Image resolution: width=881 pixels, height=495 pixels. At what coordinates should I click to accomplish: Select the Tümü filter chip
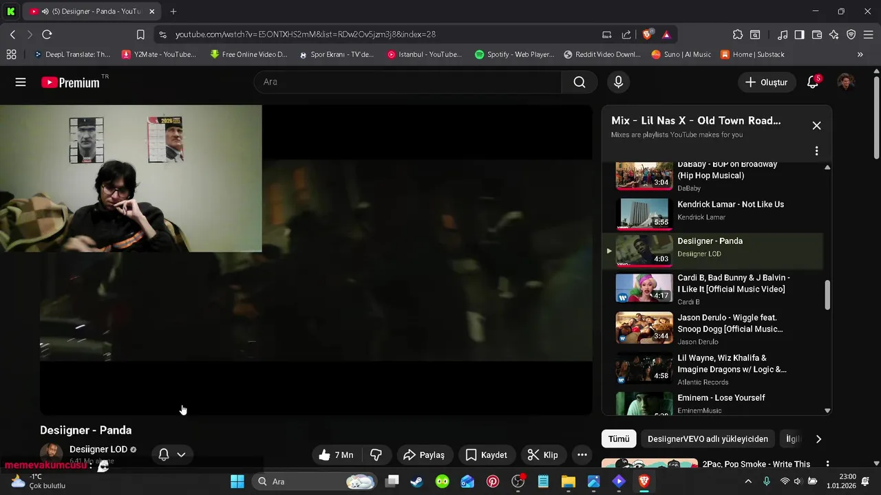pyautogui.click(x=619, y=439)
